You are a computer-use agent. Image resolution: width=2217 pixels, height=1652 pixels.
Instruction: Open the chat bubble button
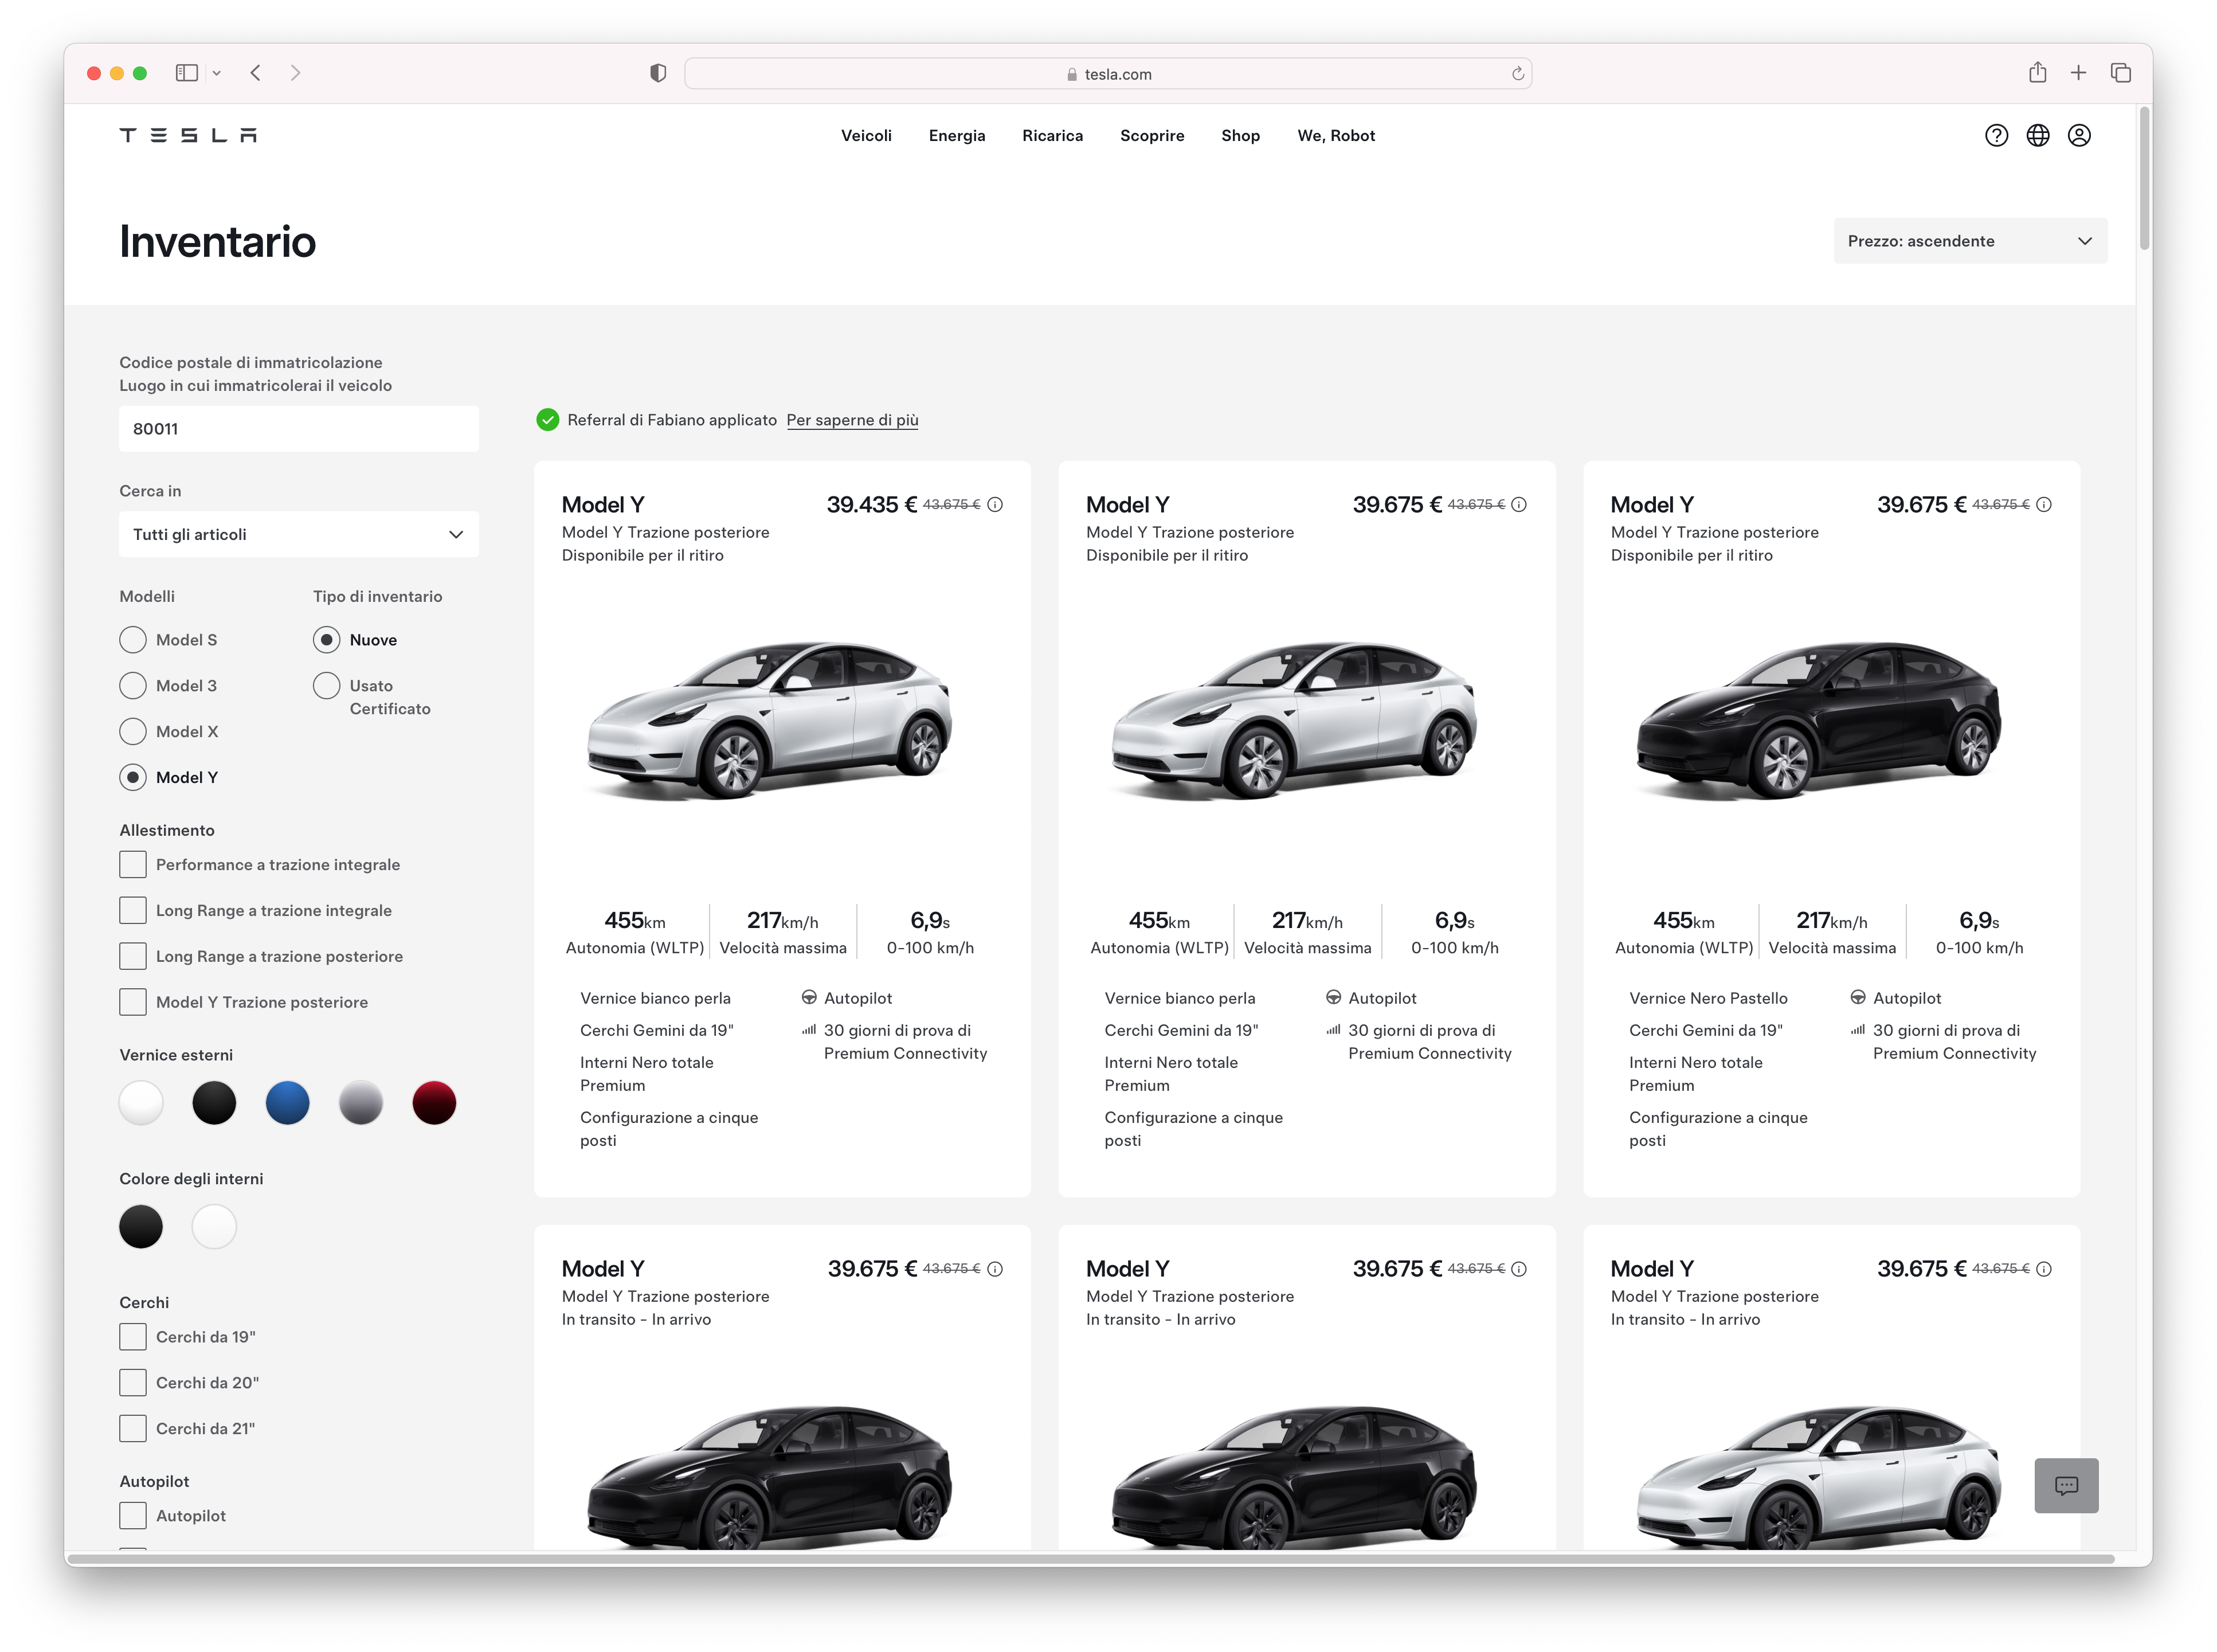2066,1485
